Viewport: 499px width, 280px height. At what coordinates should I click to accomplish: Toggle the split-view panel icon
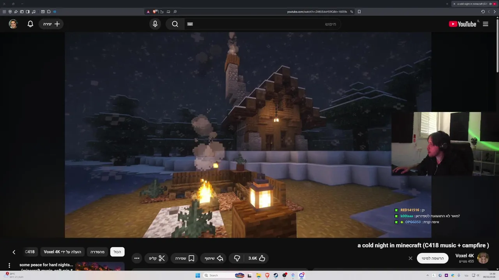coord(28,12)
